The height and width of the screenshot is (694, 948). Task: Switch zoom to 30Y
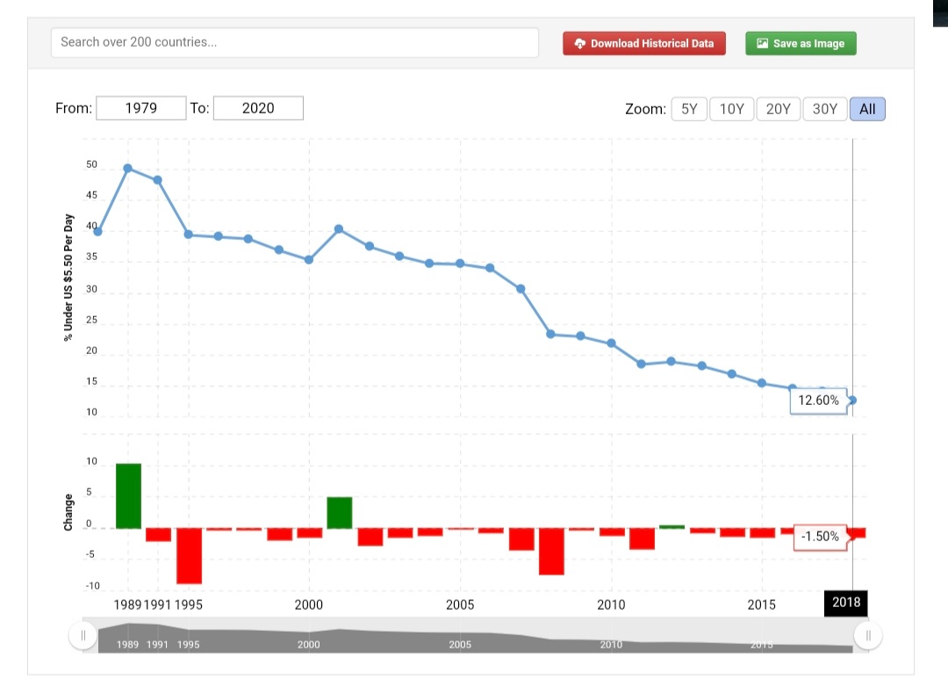824,109
